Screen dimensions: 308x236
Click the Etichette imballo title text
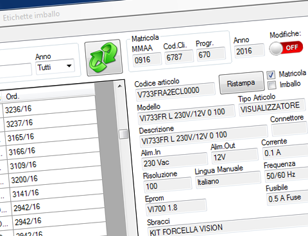point(31,15)
